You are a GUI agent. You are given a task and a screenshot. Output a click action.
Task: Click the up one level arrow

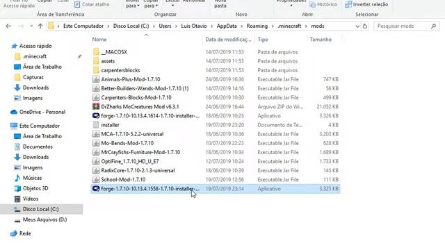[40, 26]
